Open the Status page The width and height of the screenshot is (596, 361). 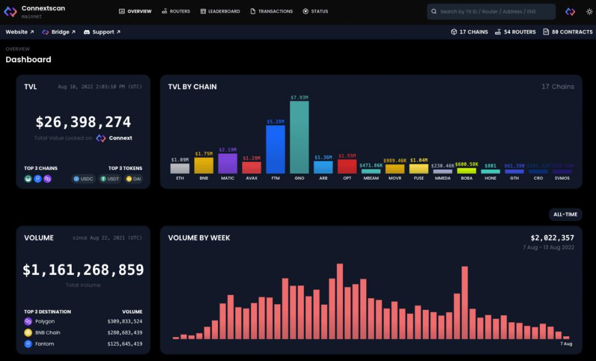315,12
